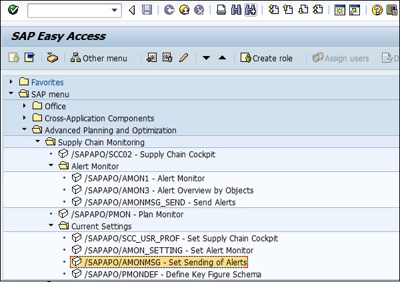Open the SAP Business Workplace icon
The image size is (400, 282).
click(x=52, y=58)
